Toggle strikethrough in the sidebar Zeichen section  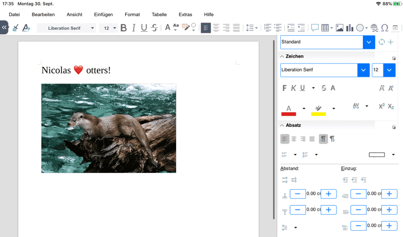[x=324, y=88]
